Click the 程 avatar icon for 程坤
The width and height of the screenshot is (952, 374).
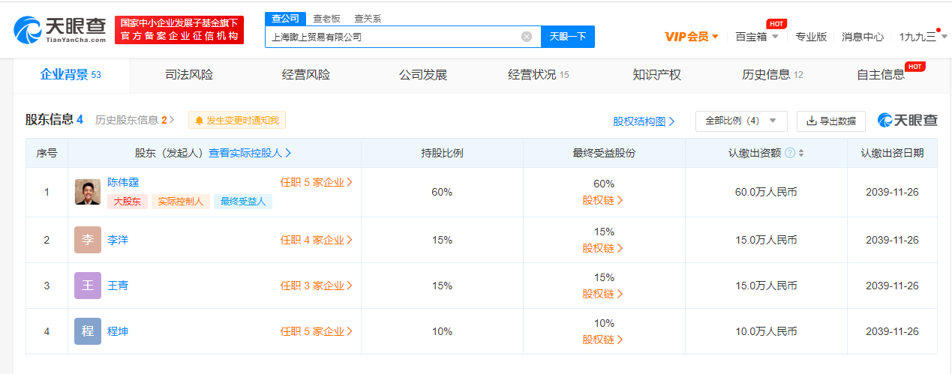88,331
